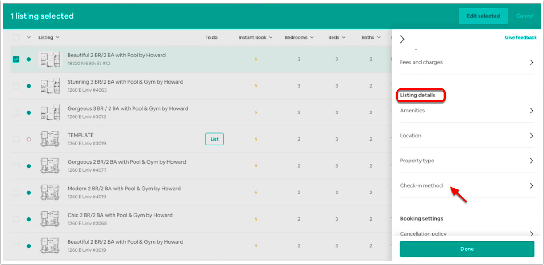Image resolution: width=544 pixels, height=265 pixels.
Task: Check the TEMPLATE listing checkbox
Action: tap(16, 139)
